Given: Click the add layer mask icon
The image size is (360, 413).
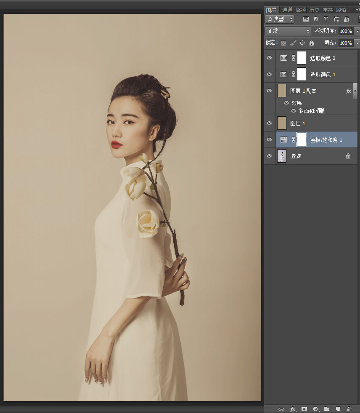Looking at the screenshot, I should click(x=304, y=409).
